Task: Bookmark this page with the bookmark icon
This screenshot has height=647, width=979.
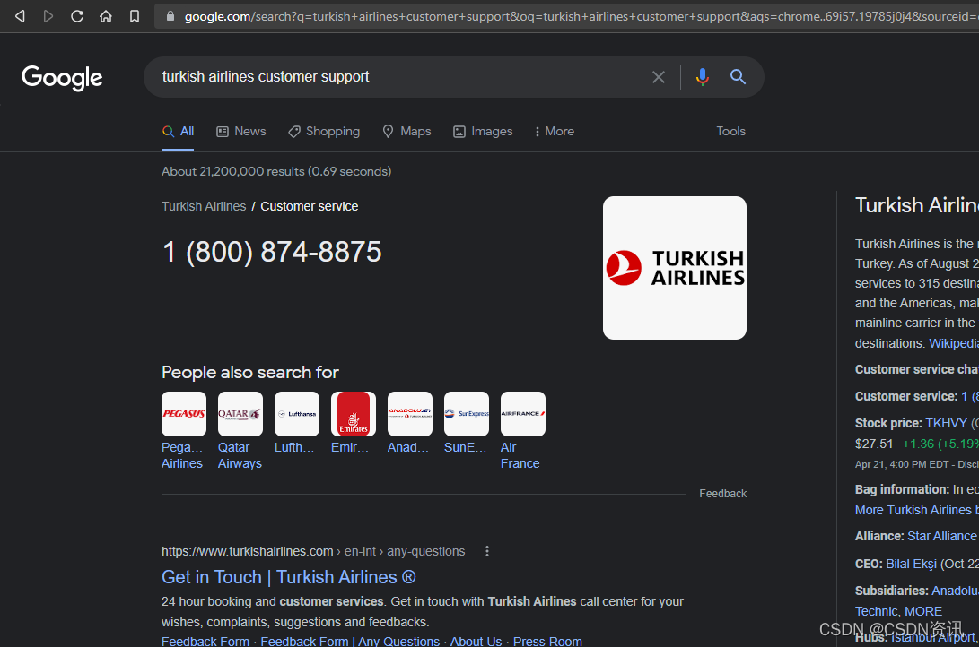Action: [x=135, y=16]
